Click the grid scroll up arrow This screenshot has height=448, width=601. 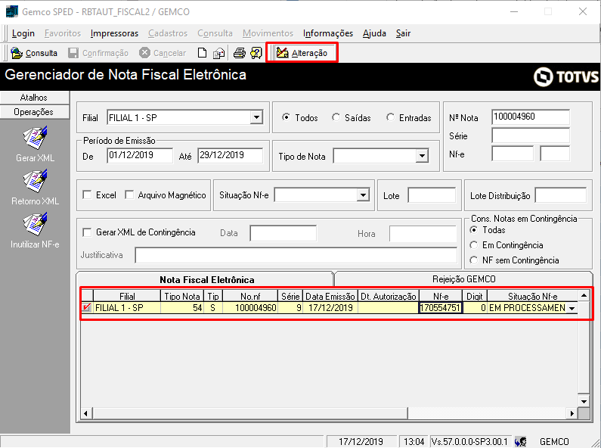point(584,295)
